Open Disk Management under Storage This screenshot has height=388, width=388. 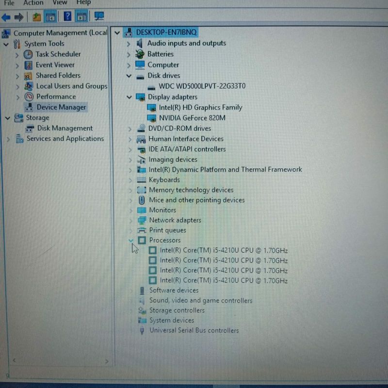65,128
